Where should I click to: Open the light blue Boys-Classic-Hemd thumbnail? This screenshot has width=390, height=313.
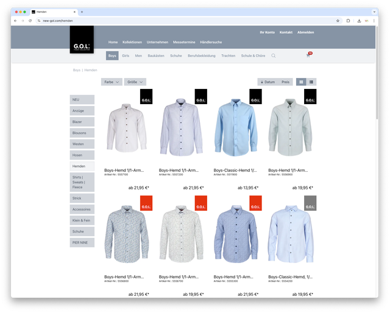[x=235, y=128]
